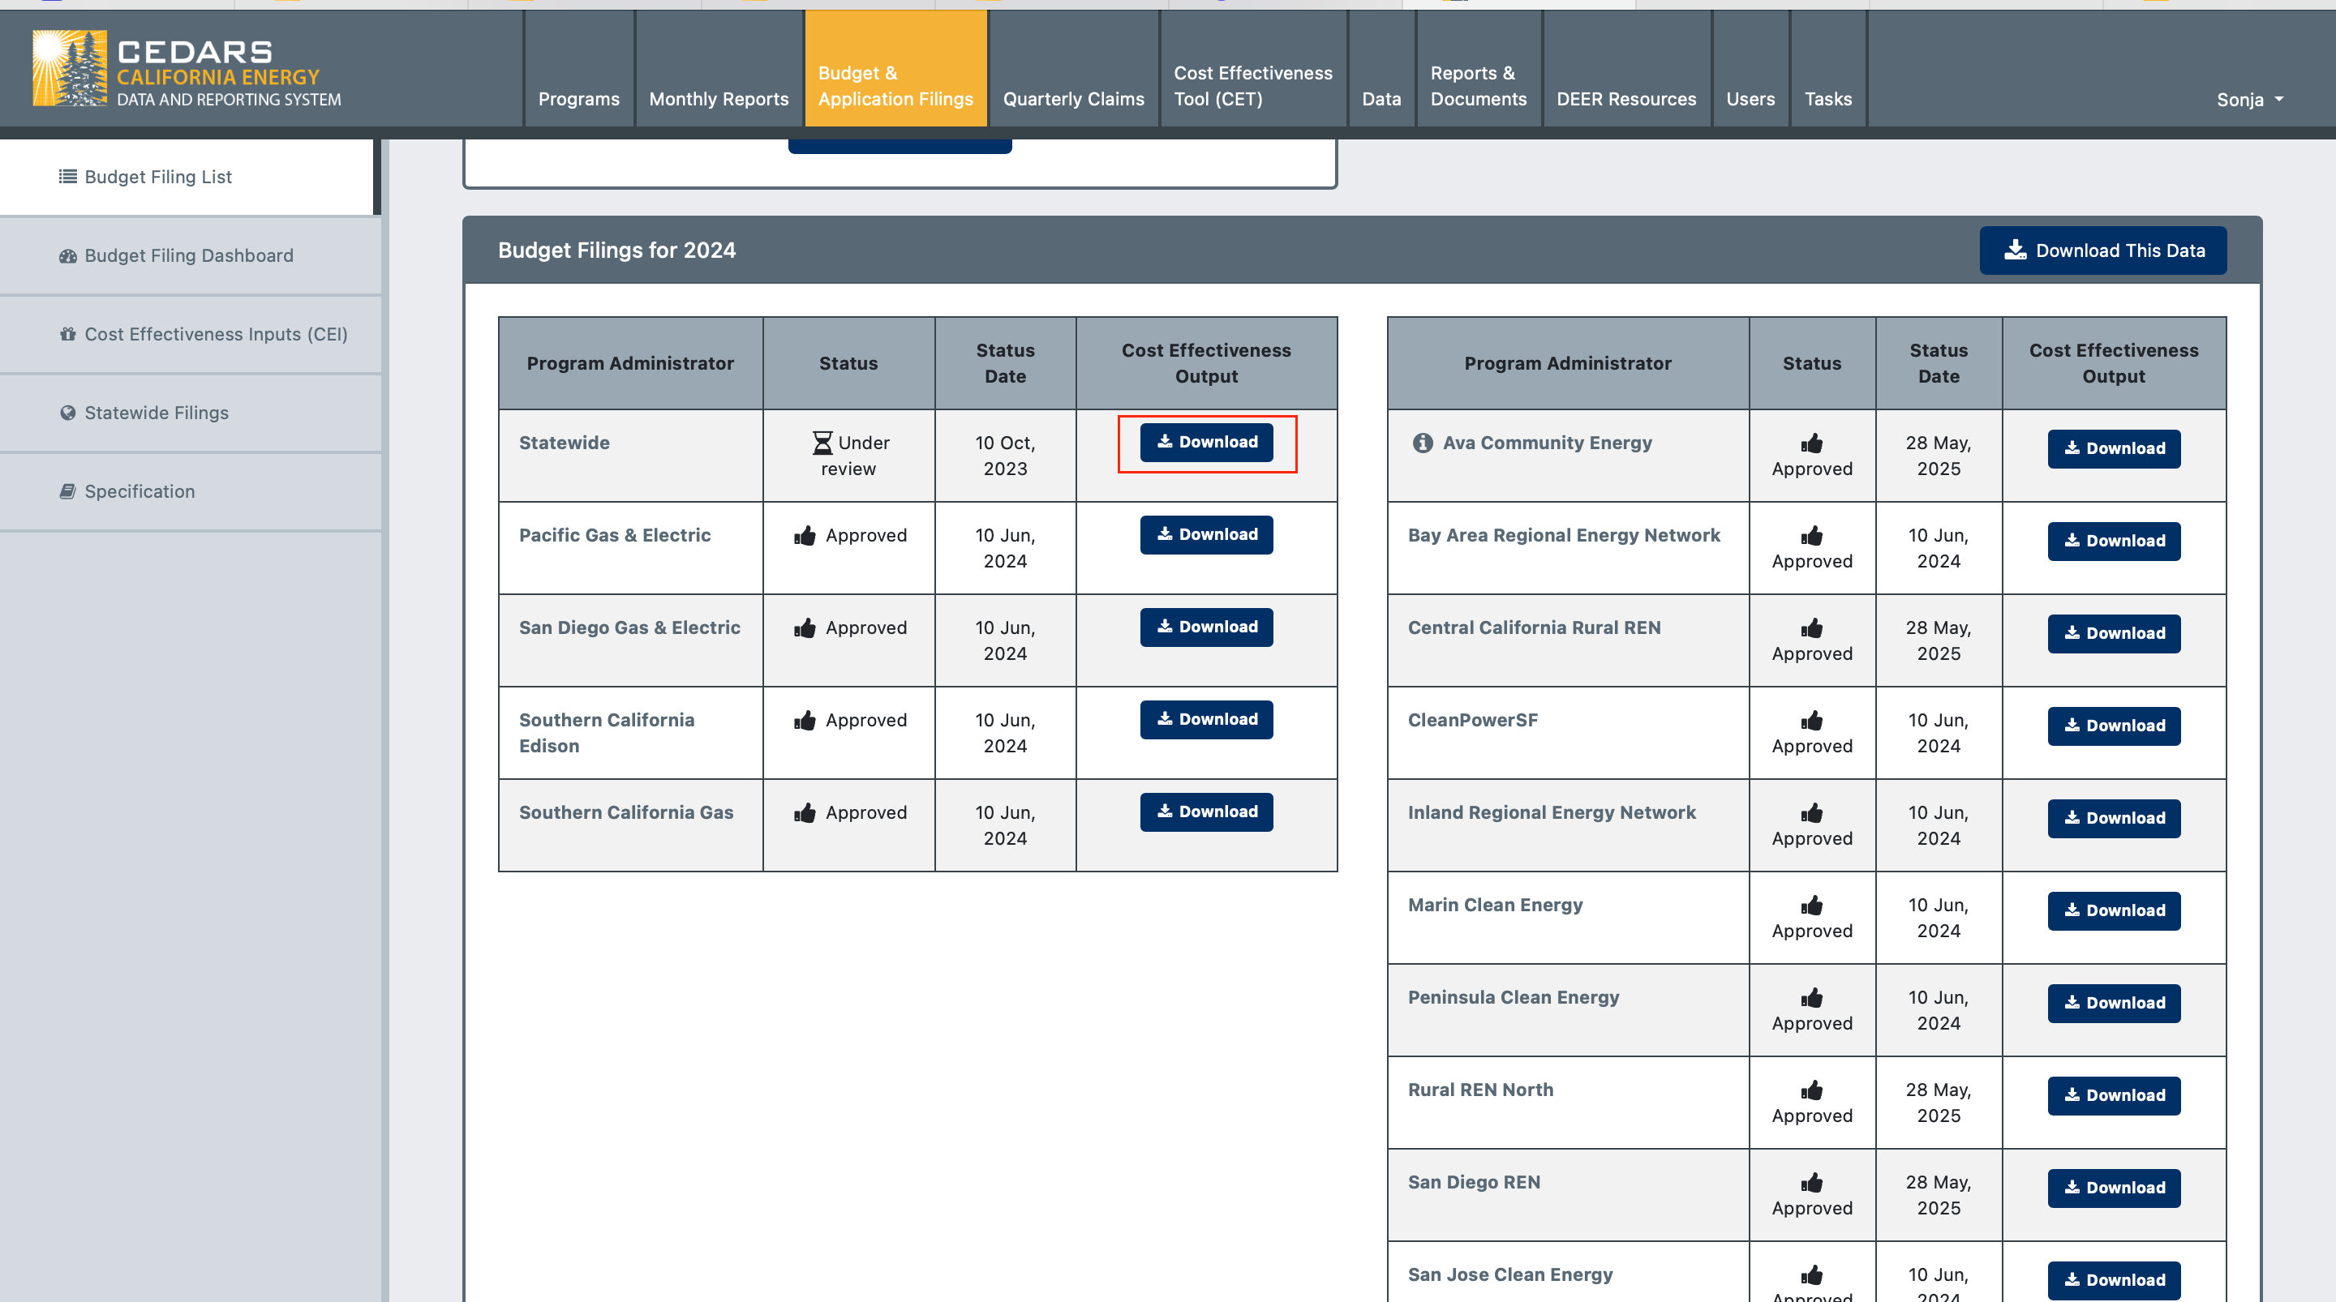
Task: Open the Southern California Gas filing
Action: click(x=625, y=812)
